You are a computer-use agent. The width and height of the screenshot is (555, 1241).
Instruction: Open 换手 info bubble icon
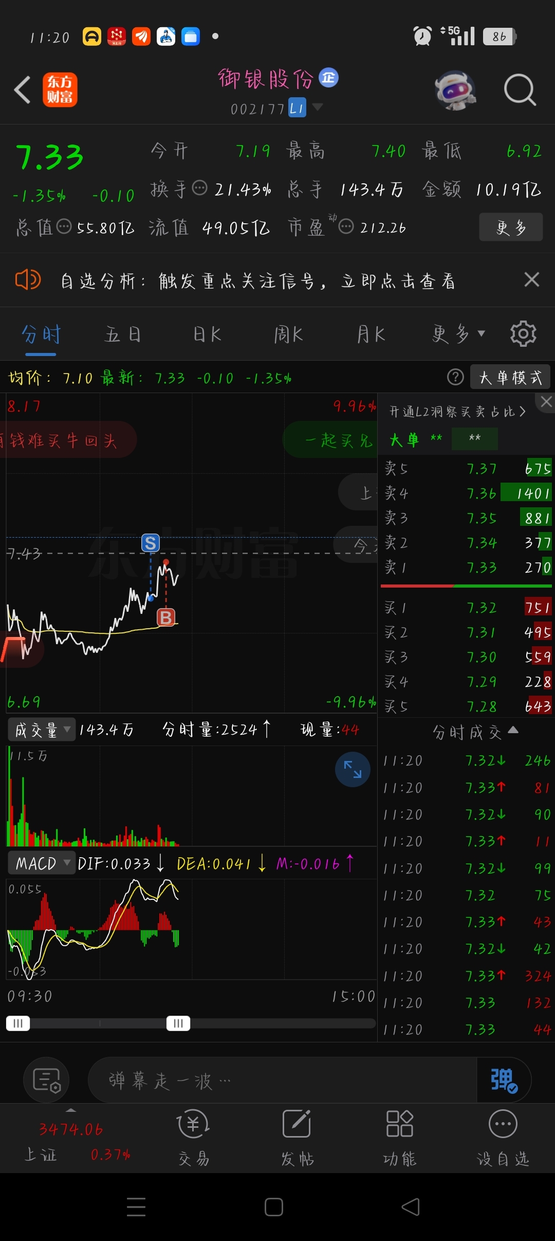199,188
